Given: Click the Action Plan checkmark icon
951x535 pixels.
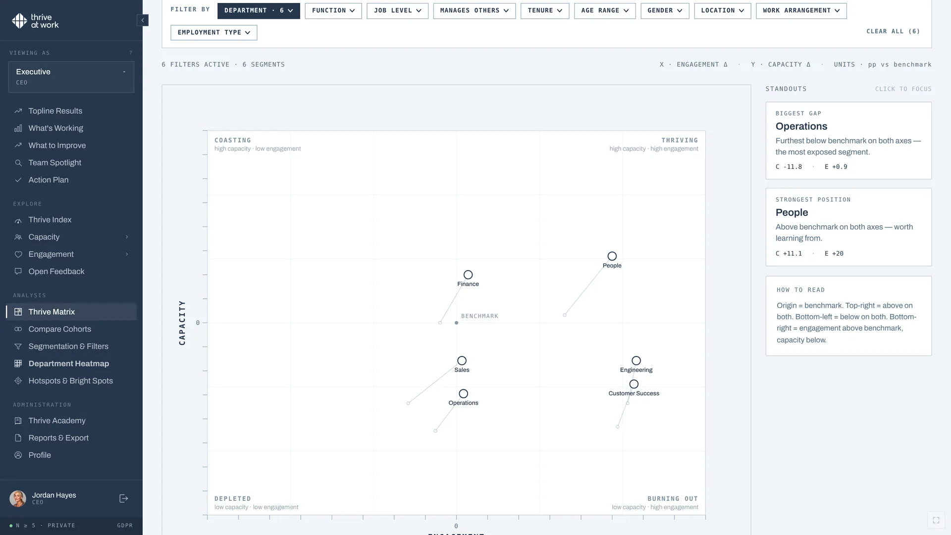Looking at the screenshot, I should pyautogui.click(x=18, y=180).
